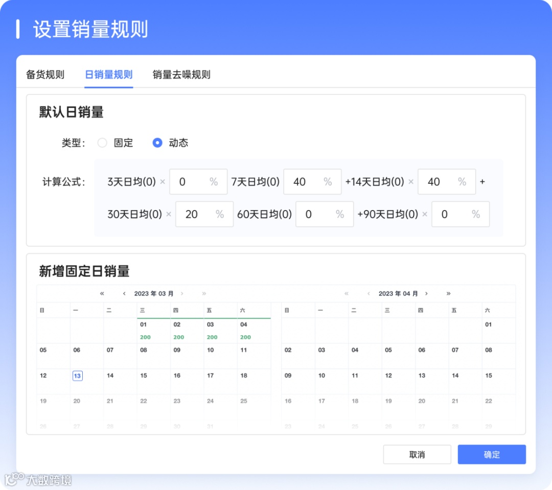Click the 取消 button

(x=417, y=454)
